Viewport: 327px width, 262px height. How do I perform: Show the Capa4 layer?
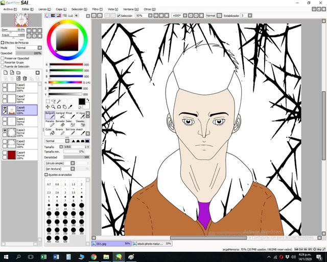click(x=5, y=153)
